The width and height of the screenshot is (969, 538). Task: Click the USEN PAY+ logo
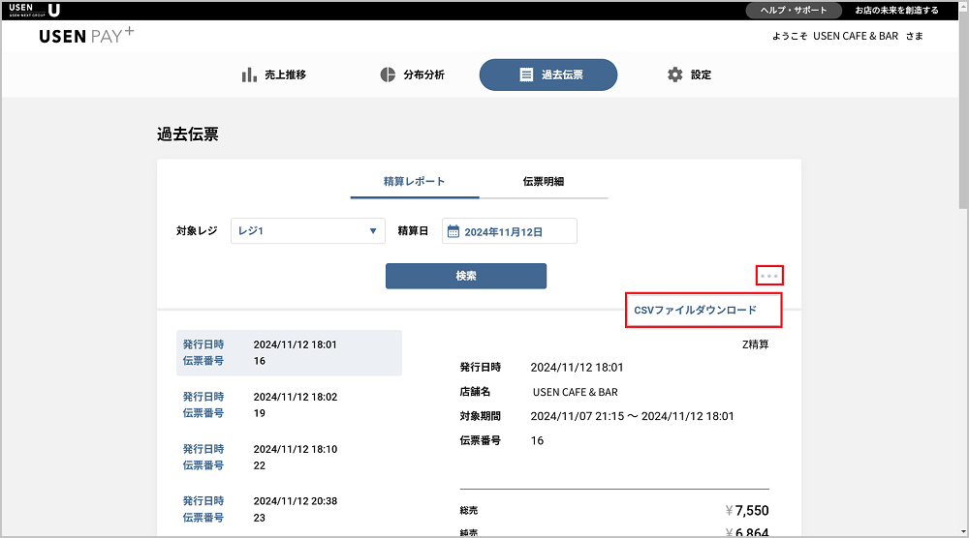click(x=87, y=37)
